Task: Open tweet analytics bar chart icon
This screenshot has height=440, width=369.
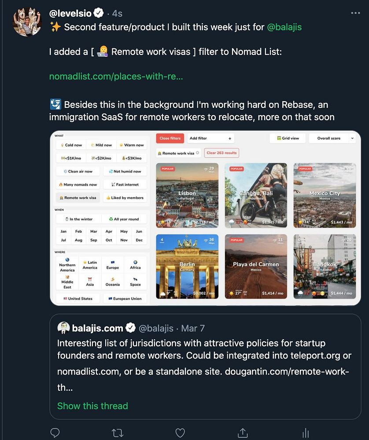Action: coord(306,433)
